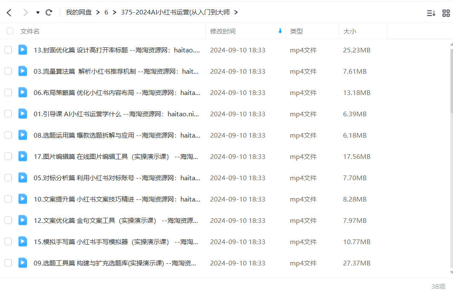Click video icon of 09.选题工具篇

click(23, 263)
